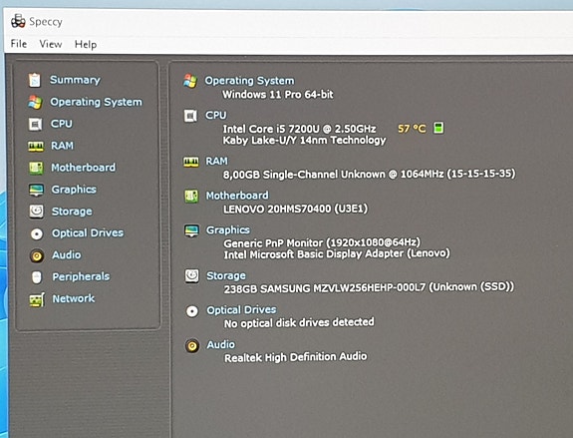Screen dimensions: 573x438
Task: Click the Storage hard drive icon in sidebar
Action: (36, 212)
